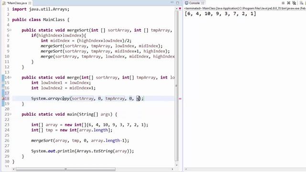Image resolution: width=306 pixels, height=172 pixels.
Task: Close the Console view tab
Action: (x=203, y=3)
